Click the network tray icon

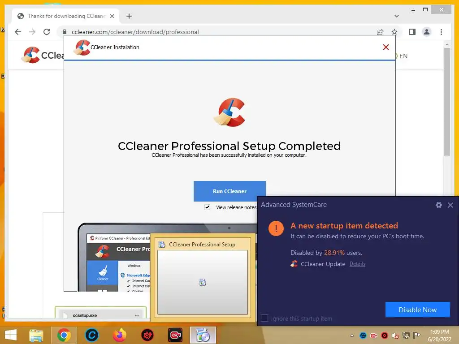(x=406, y=335)
